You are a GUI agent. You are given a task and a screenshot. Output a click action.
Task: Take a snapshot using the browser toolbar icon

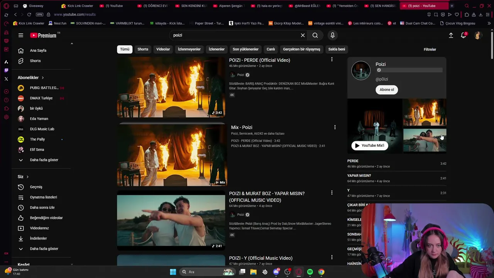click(436, 14)
